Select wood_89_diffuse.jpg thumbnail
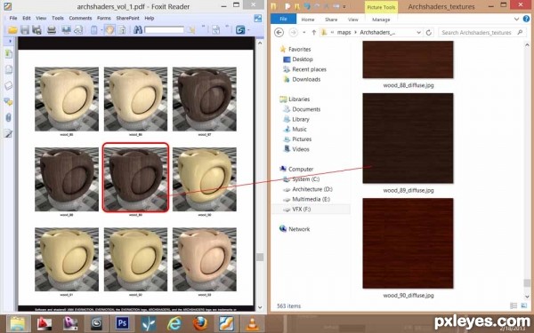 (x=408, y=139)
